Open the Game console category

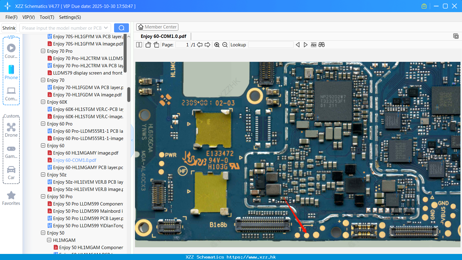point(11,152)
